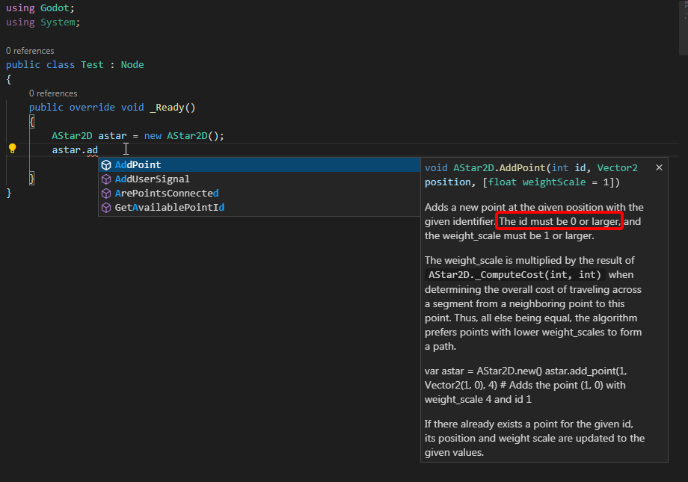Select AddPoint from the suggestion list
This screenshot has height=482, width=688.
(141, 164)
